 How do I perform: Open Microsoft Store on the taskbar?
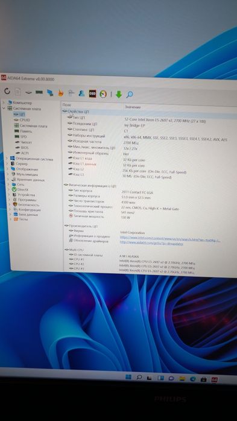pos(203,379)
